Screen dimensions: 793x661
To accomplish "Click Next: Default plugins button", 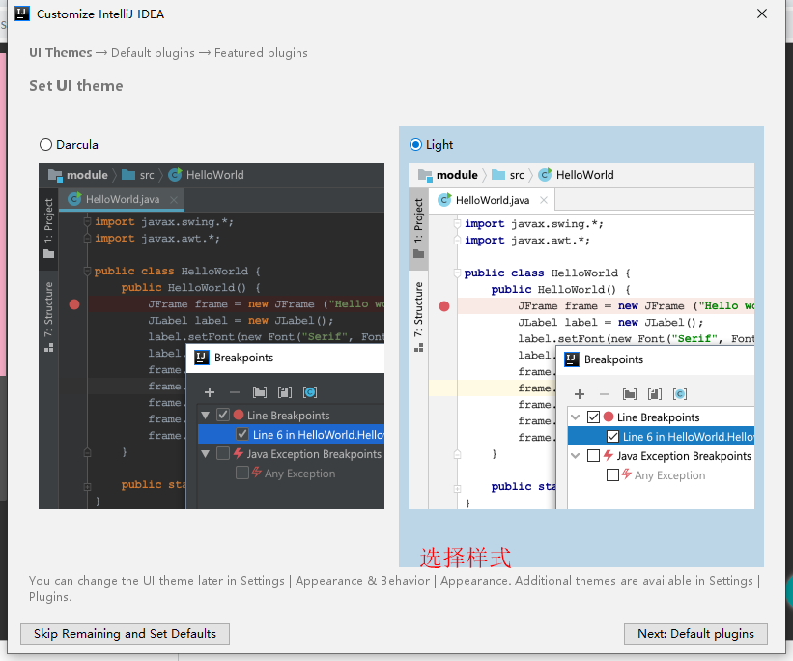I will 695,634.
